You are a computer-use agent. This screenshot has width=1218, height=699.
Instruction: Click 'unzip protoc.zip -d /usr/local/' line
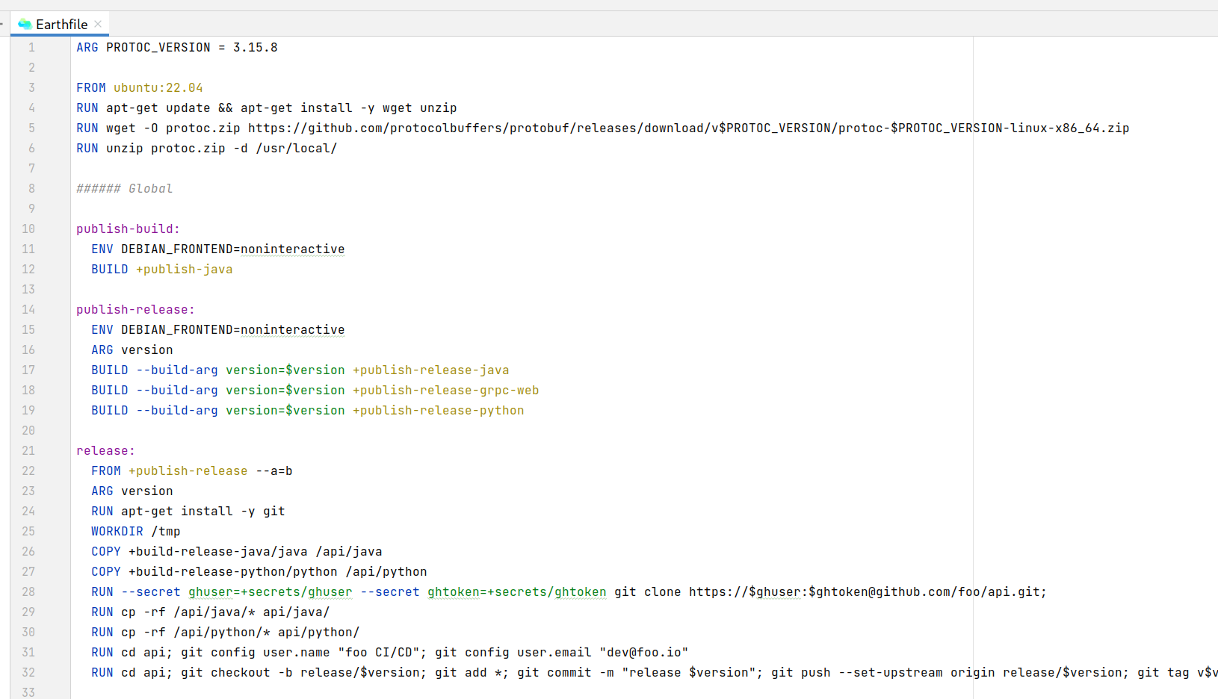(207, 148)
